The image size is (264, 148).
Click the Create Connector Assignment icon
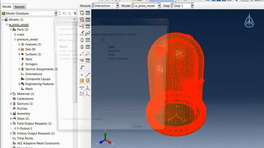pyautogui.click(x=82, y=47)
